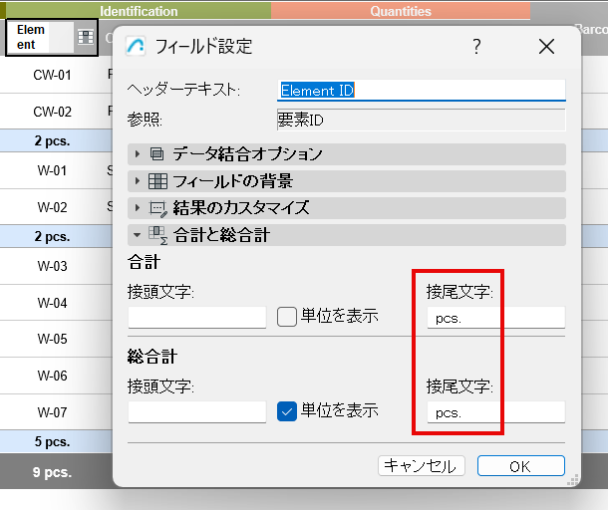This screenshot has width=608, height=510.
Task: Click the フィールドの背景 grid icon
Action: click(157, 181)
